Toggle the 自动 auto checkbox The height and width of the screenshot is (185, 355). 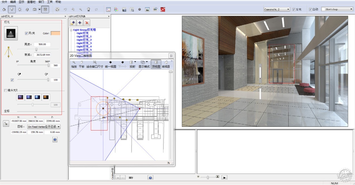(311, 9)
